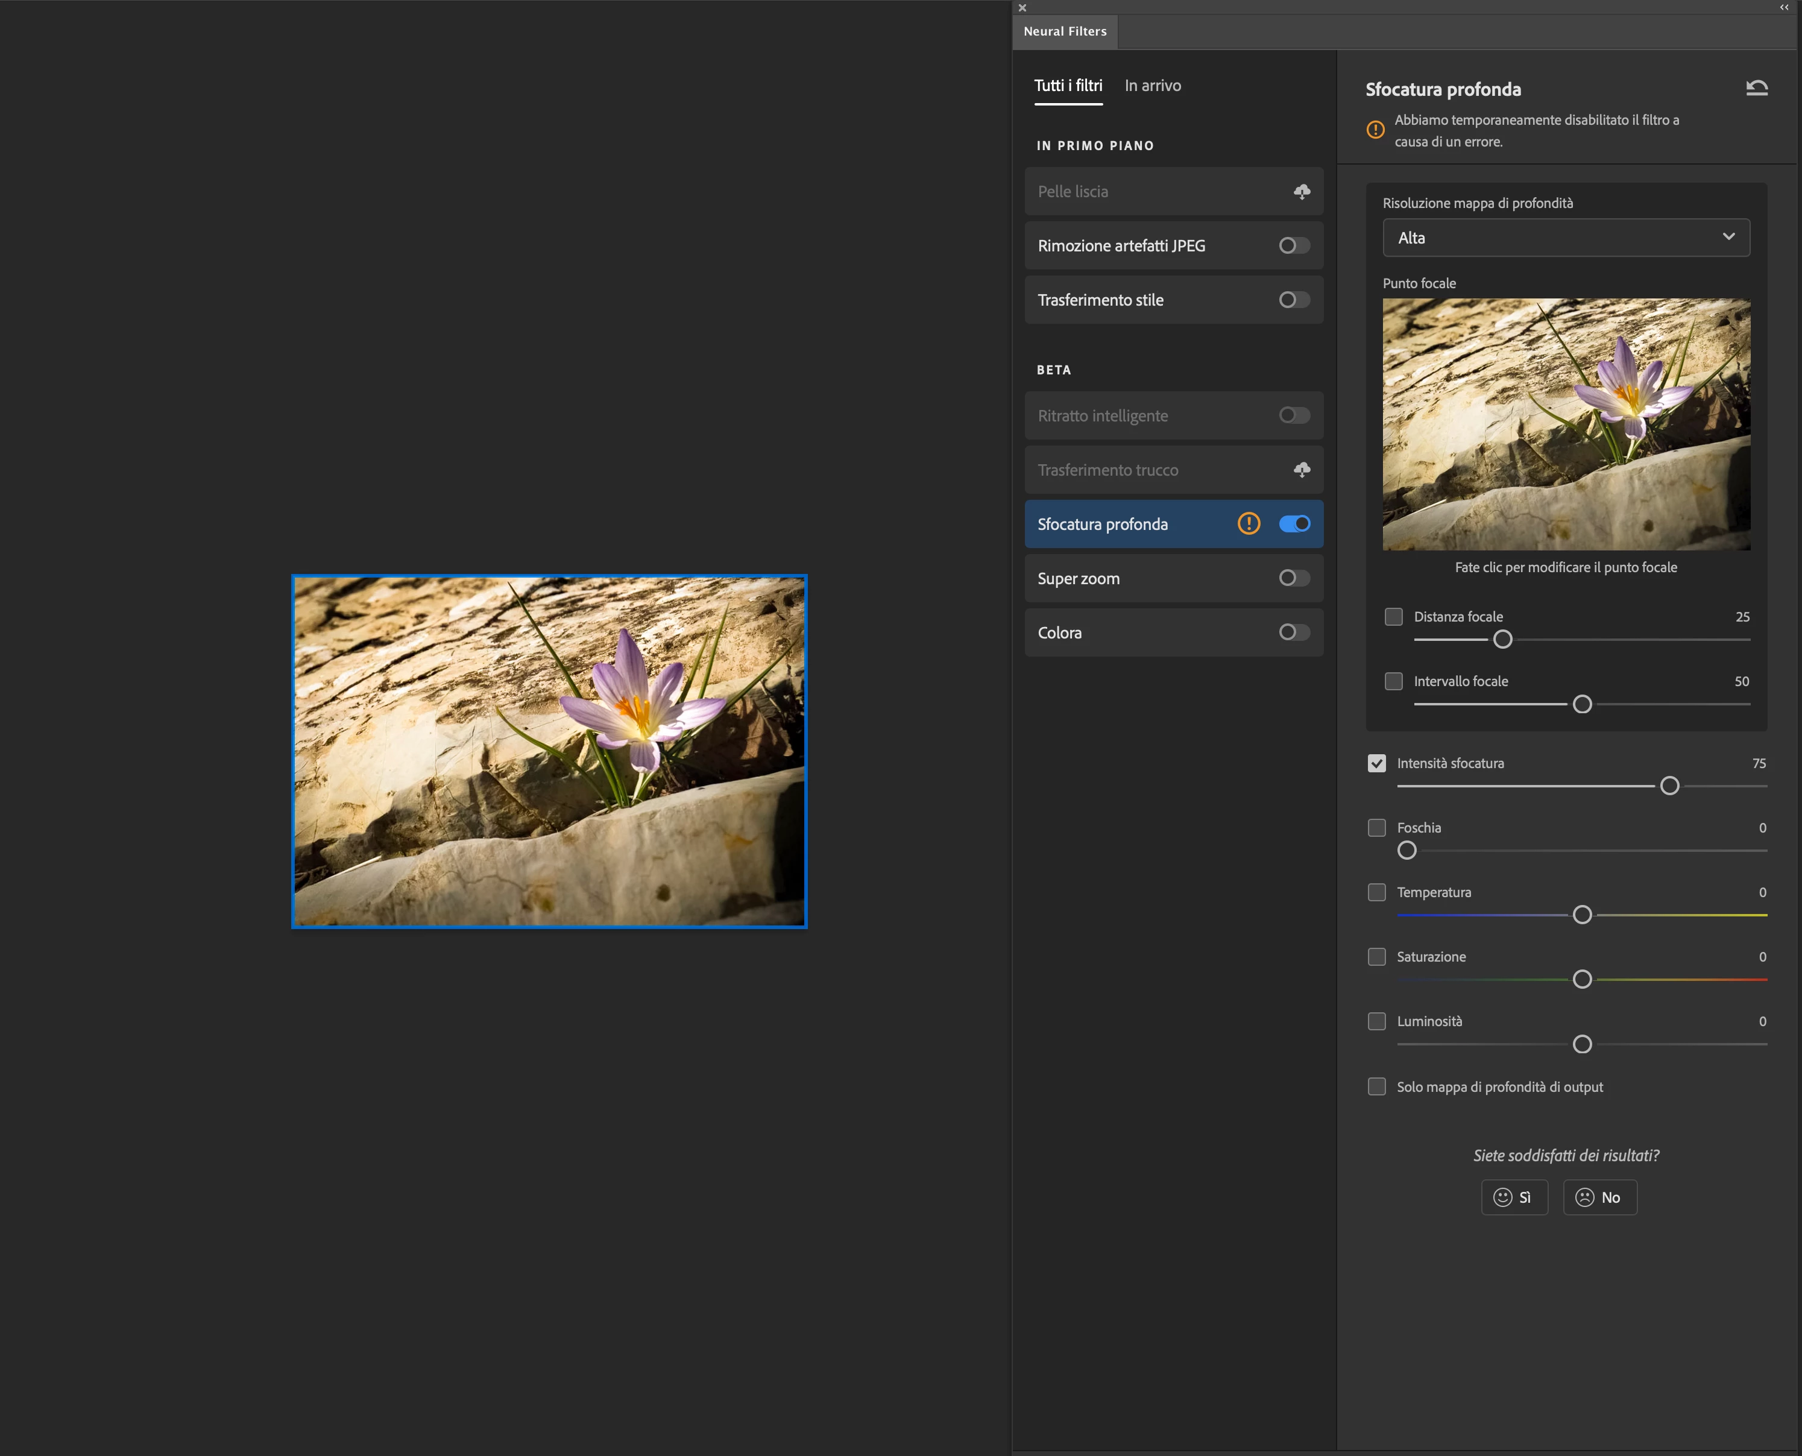Click the Punto focale flower preview thumbnail

coord(1566,424)
